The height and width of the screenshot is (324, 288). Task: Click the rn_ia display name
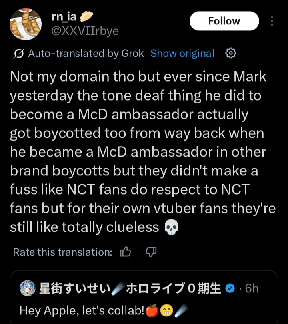(64, 16)
